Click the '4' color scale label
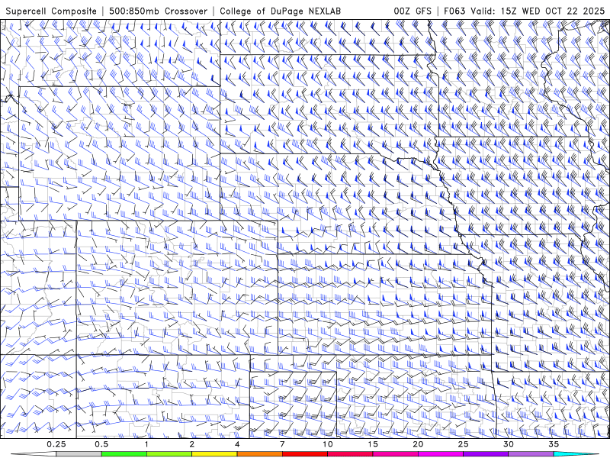 point(237,444)
